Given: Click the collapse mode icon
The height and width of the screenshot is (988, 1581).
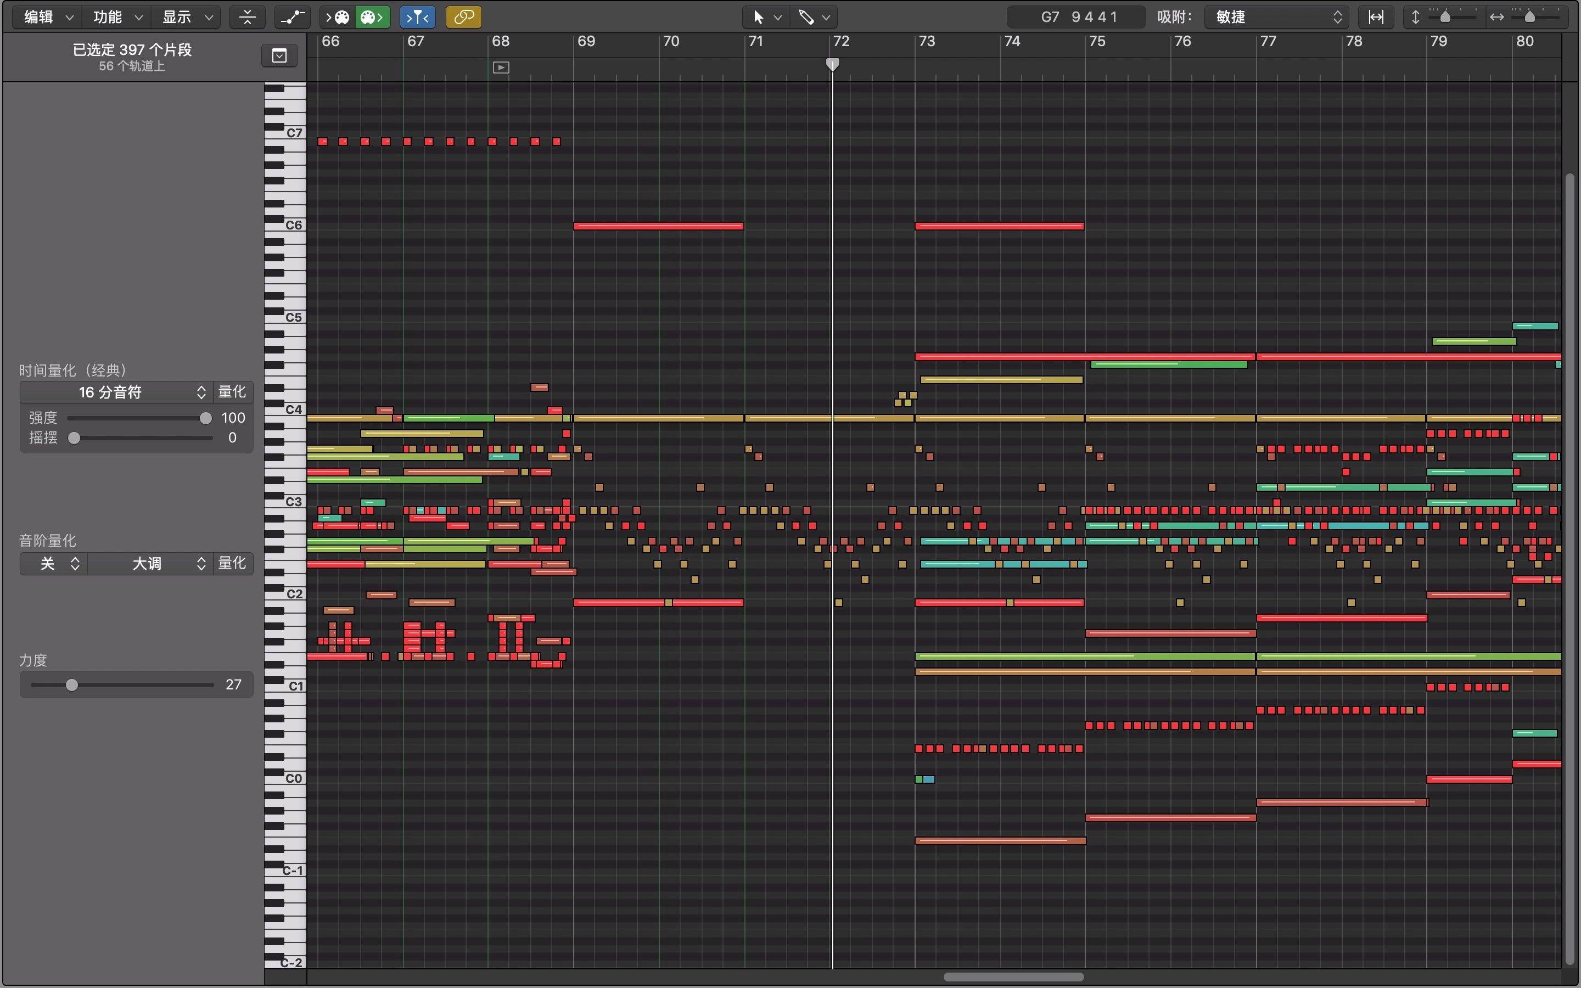Looking at the screenshot, I should click(248, 17).
